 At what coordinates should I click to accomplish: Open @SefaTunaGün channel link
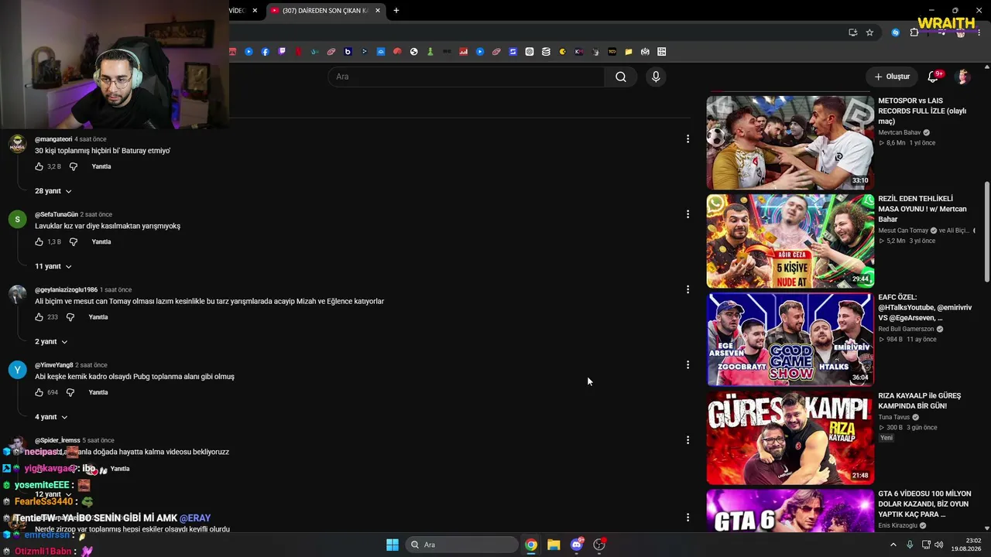point(57,214)
